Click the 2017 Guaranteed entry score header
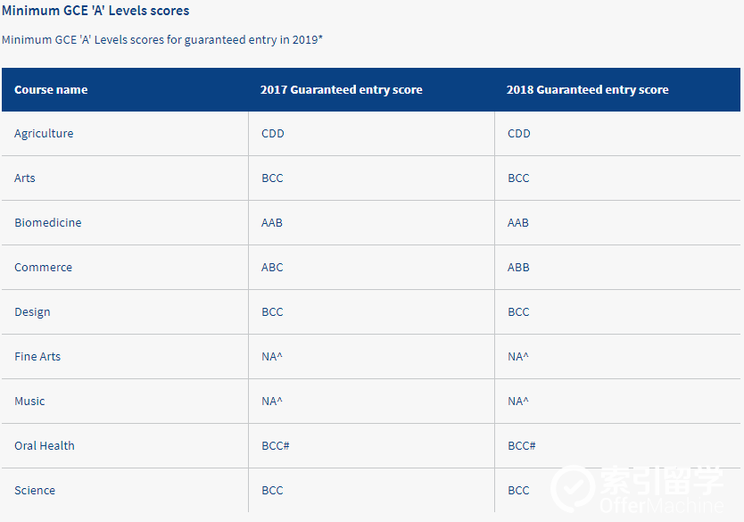744x522 pixels. tap(341, 90)
